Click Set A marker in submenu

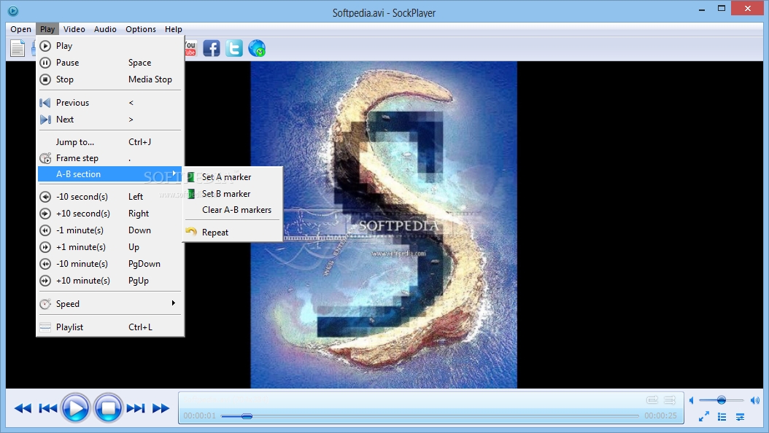pos(233,177)
